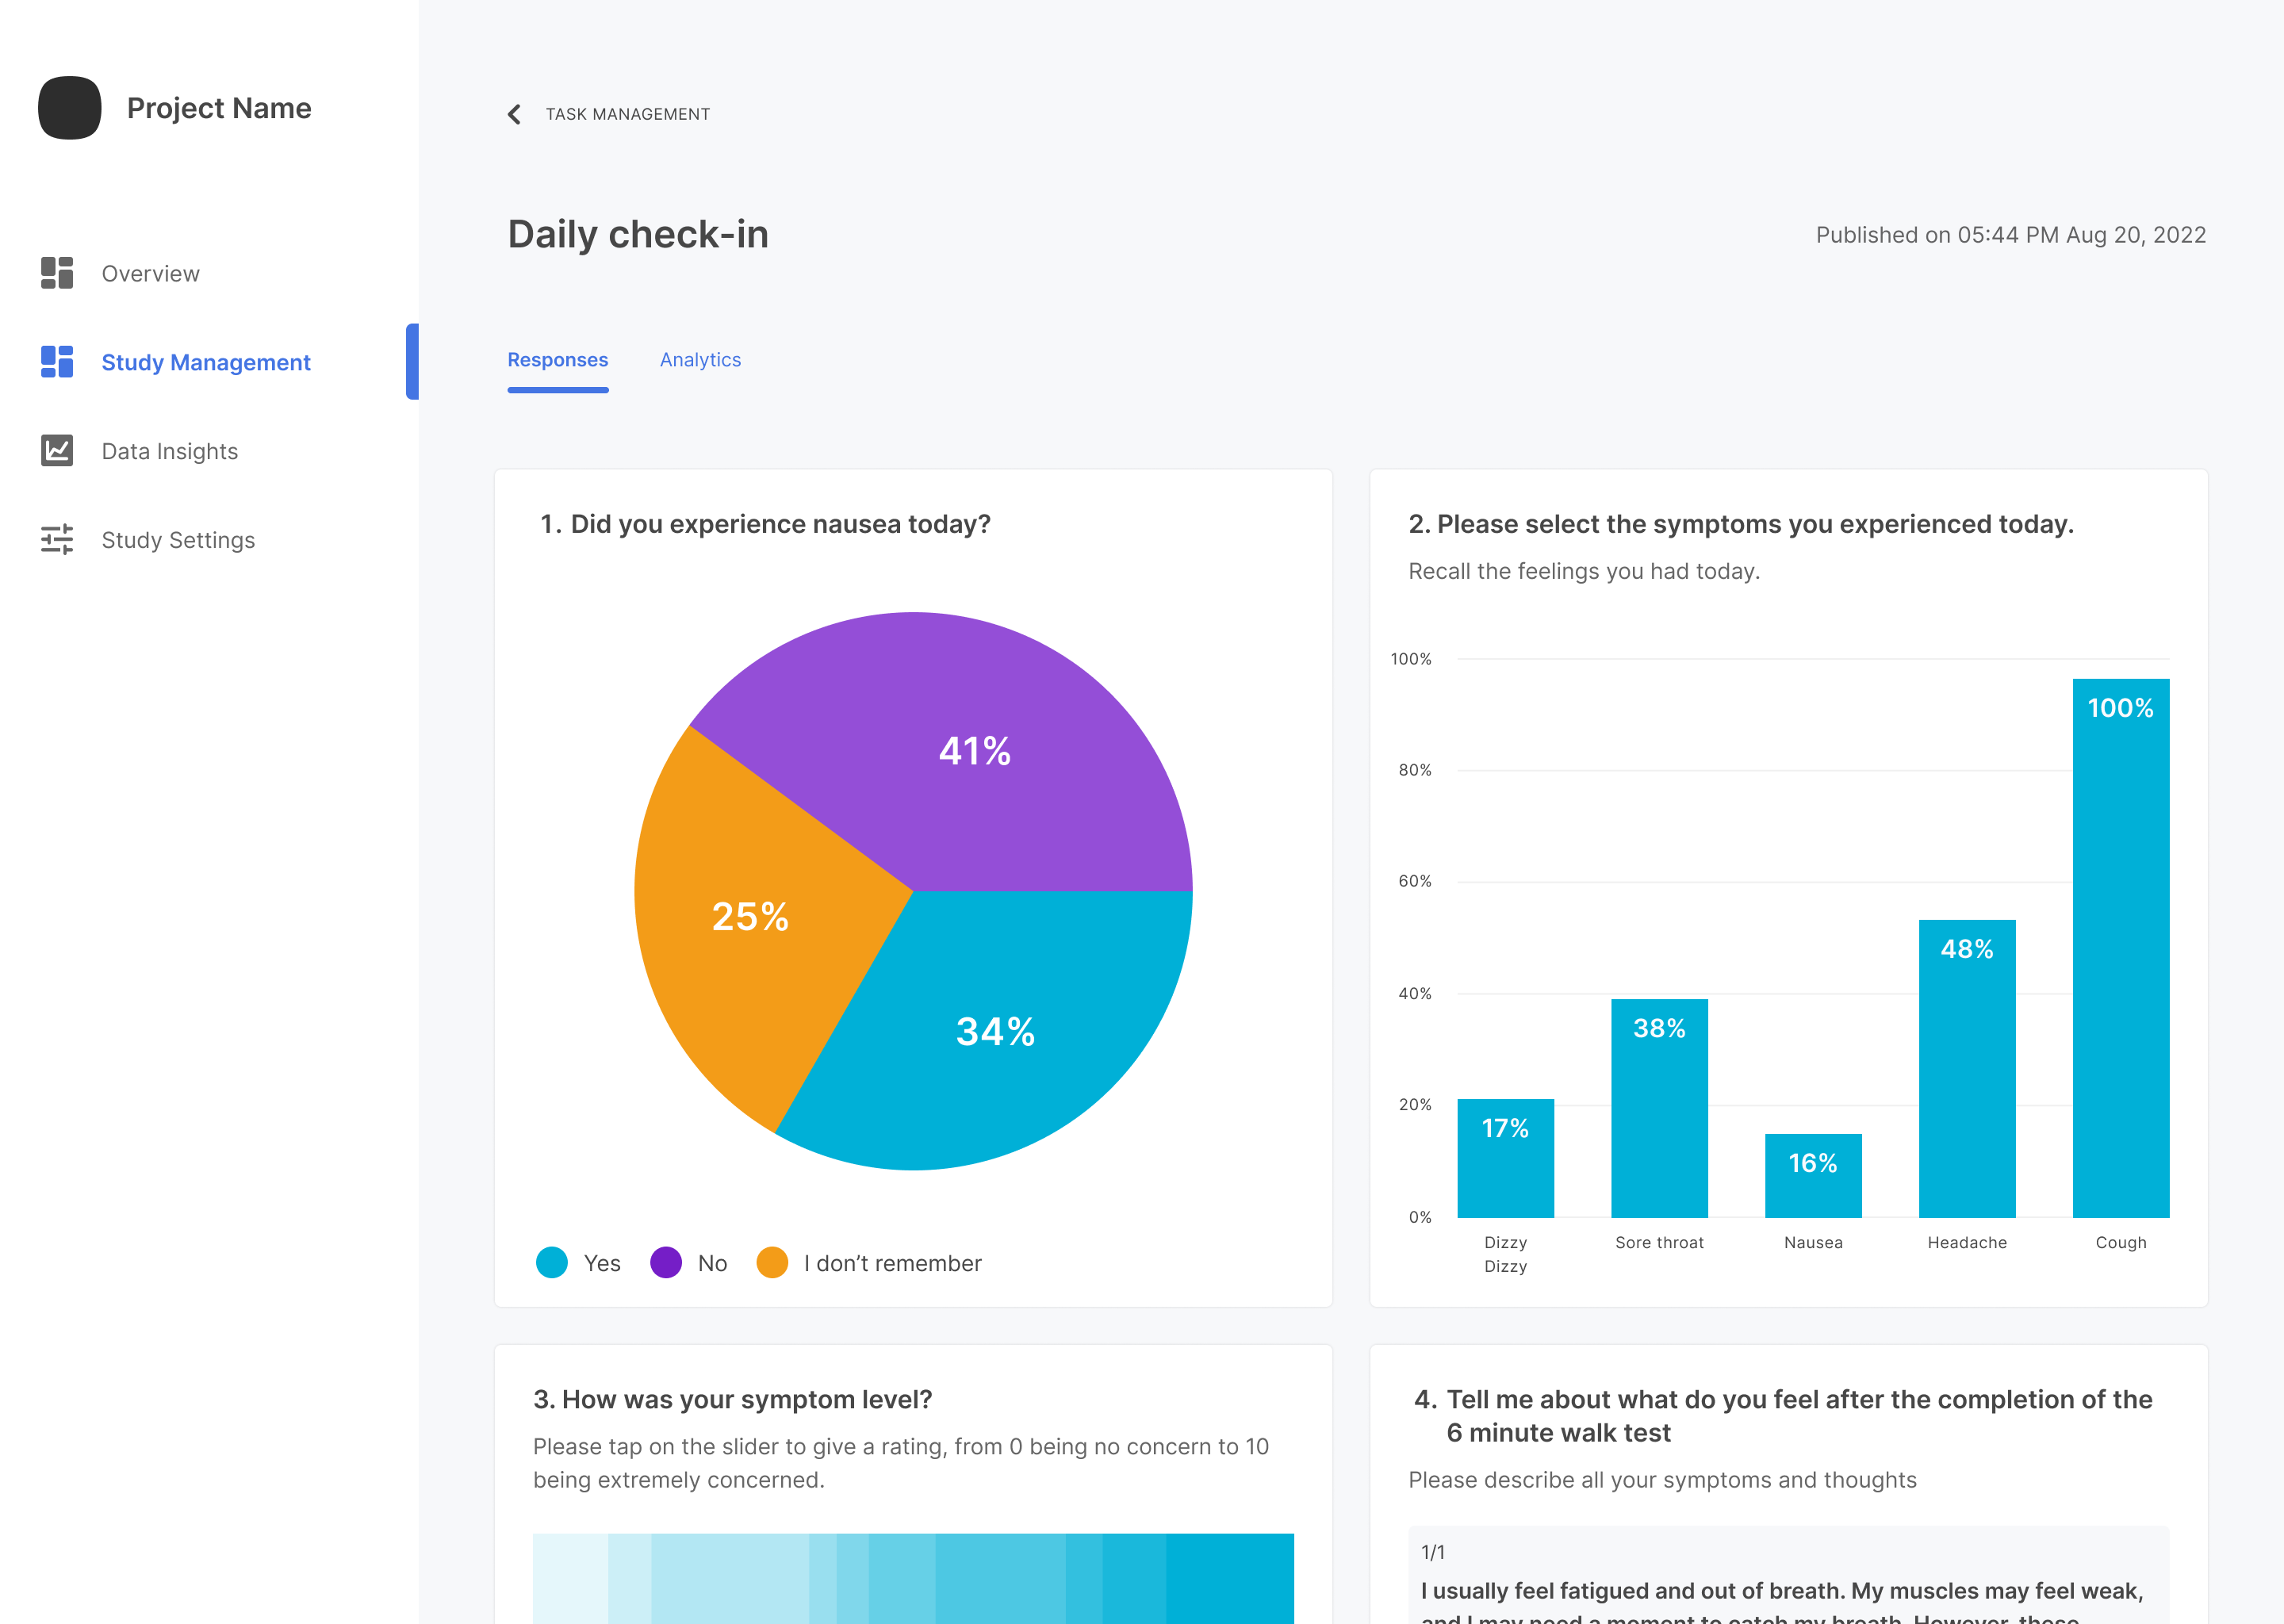Click the blue Yes legend dot
This screenshot has height=1624, width=2284.
point(552,1263)
